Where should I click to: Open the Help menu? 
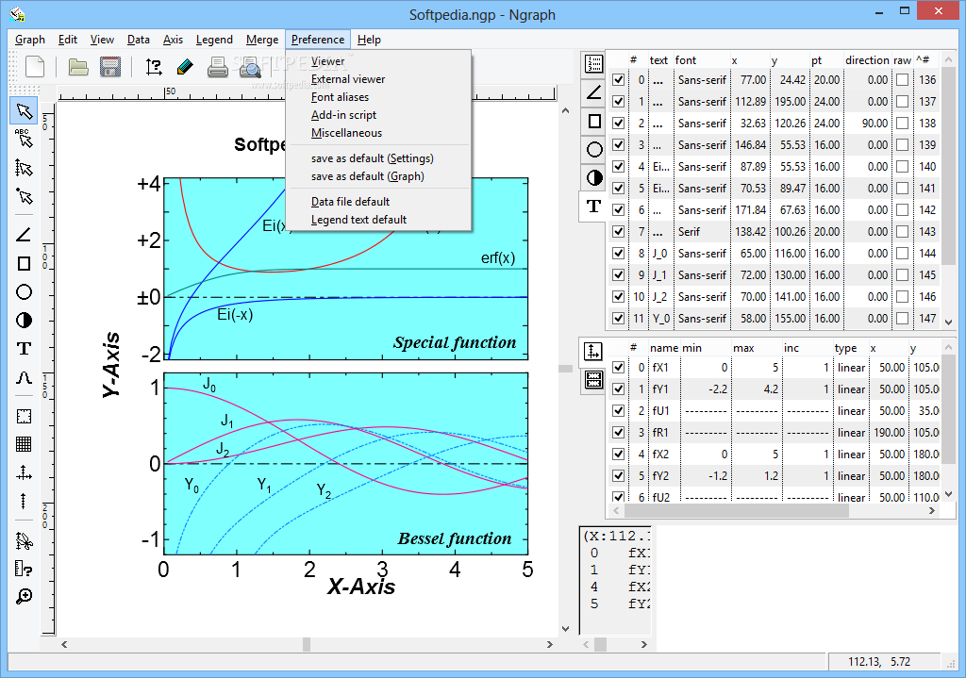[369, 40]
